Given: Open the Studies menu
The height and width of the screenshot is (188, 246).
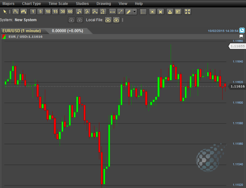Looking at the screenshot, I should tap(82, 4).
